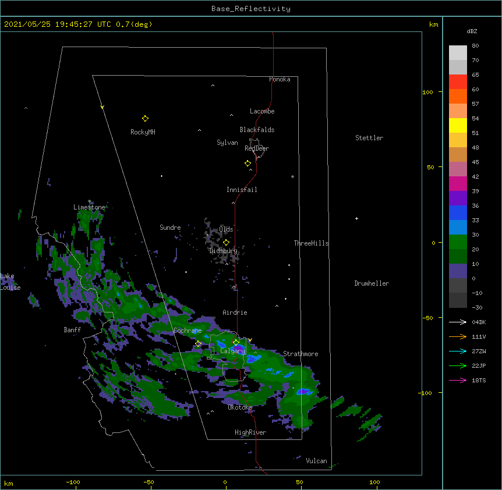
Task: Click the 04DK legend text
Action: click(x=479, y=322)
